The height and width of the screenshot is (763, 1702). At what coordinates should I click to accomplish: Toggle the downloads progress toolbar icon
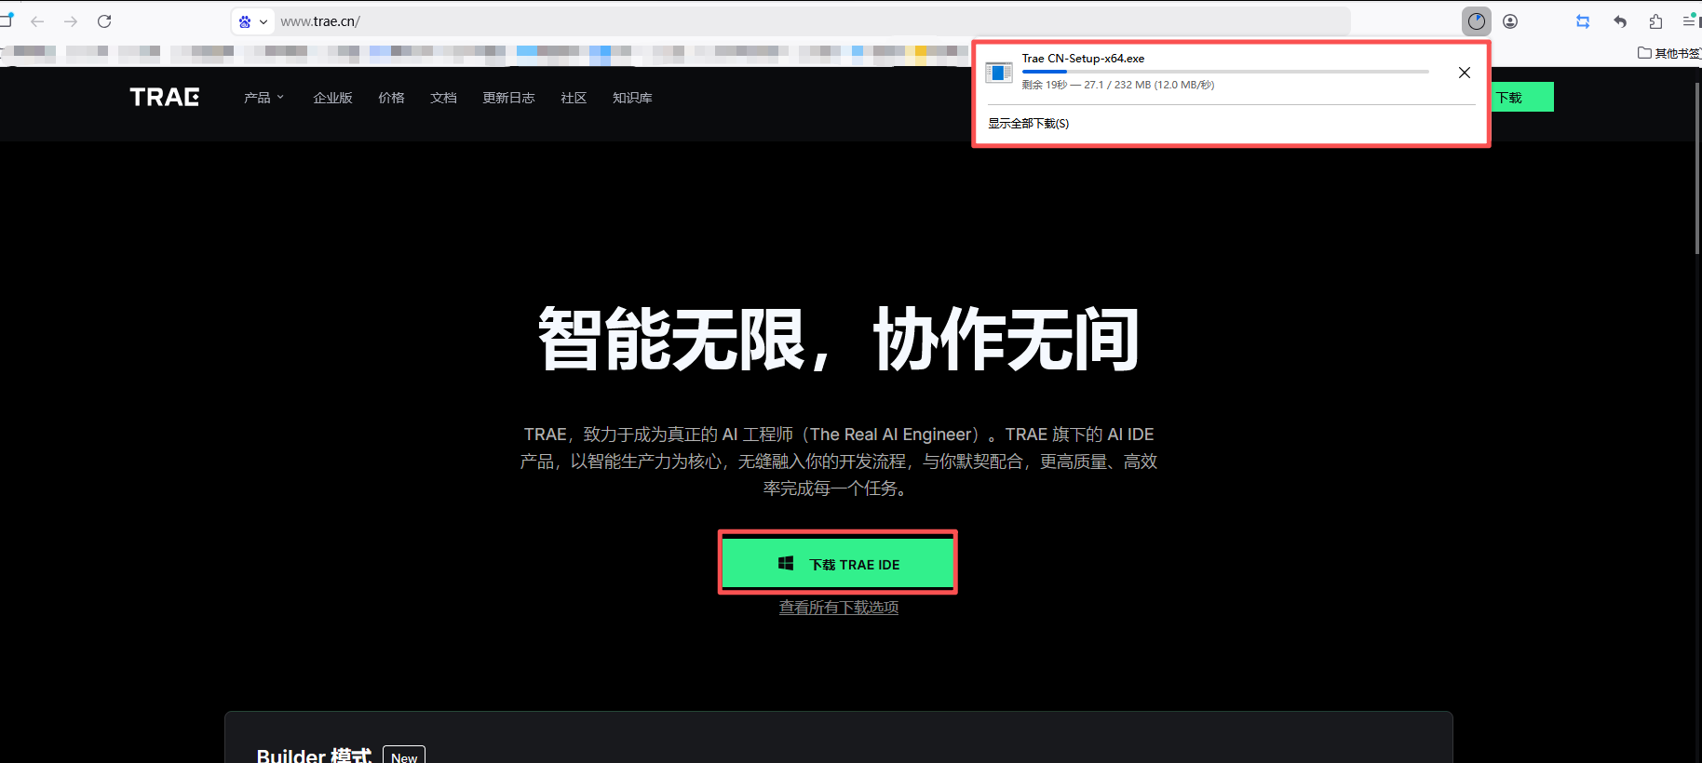(x=1477, y=21)
